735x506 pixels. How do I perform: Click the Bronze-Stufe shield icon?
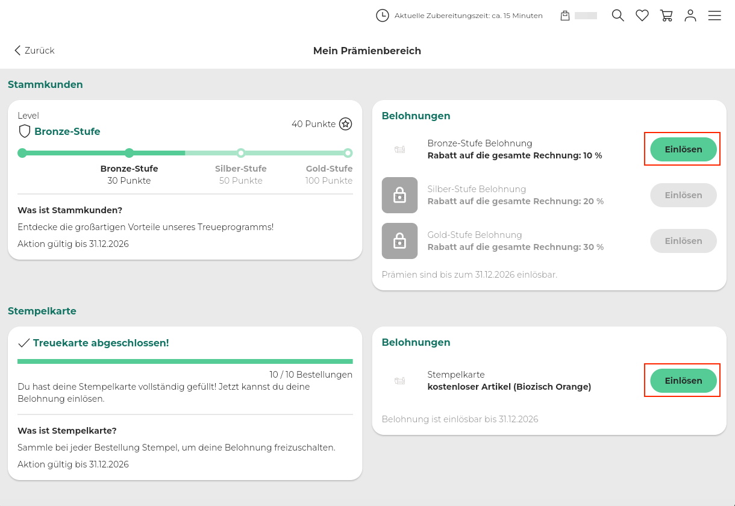pyautogui.click(x=25, y=131)
